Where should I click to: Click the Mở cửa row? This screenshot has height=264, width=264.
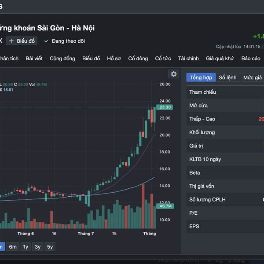225,106
